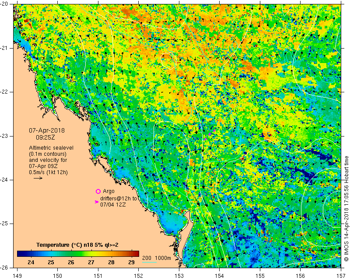The width and height of the screenshot is (350, 280).
Task: Click the '(0.1m contours)' caption line
Action: tap(48, 154)
